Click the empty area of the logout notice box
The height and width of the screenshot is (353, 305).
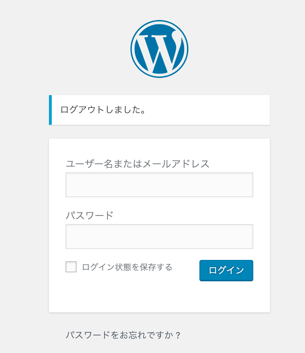point(207,110)
